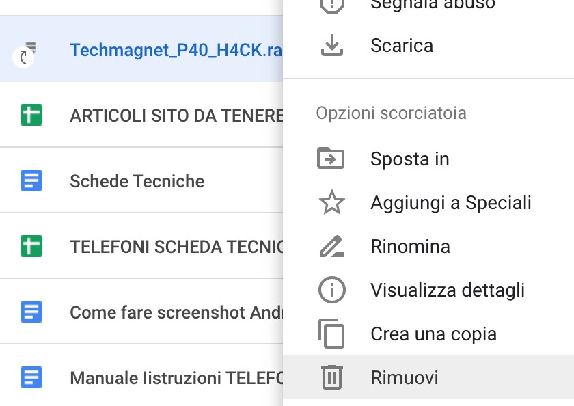Viewport: 574px width, 406px height.
Task: Click the Crea una copia icon
Action: tap(331, 334)
